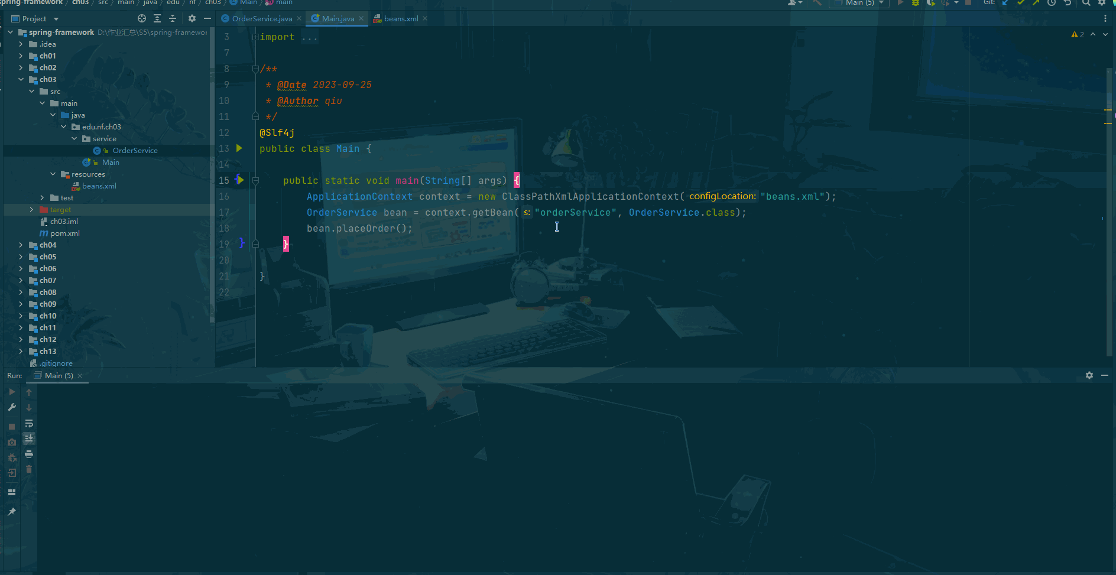Expand the ch04 folder
Image resolution: width=1116 pixels, height=575 pixels.
[x=21, y=245]
